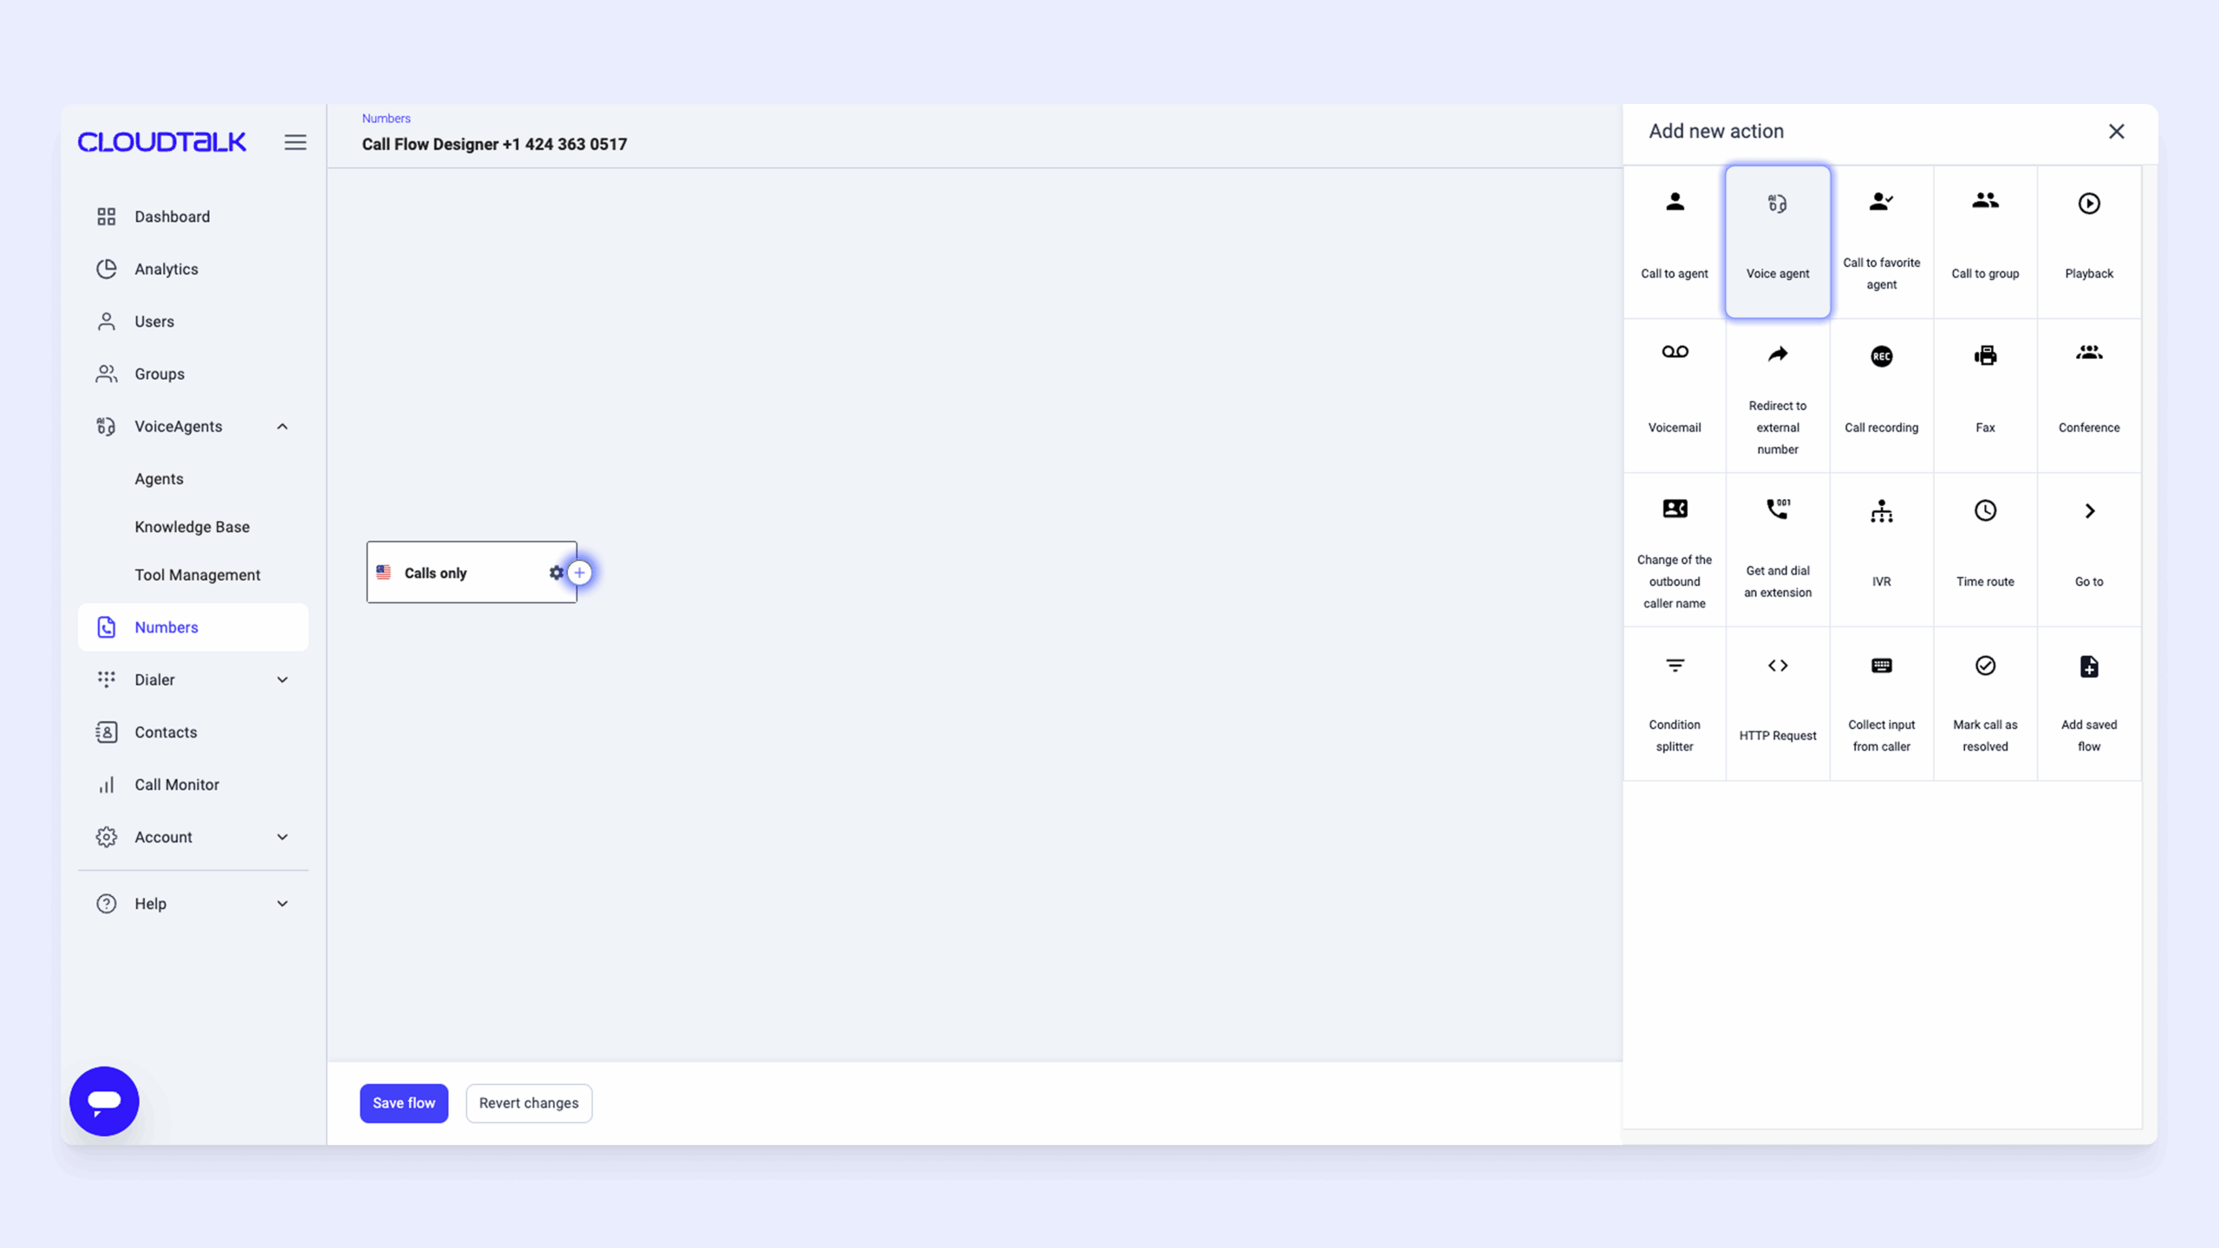This screenshot has width=2219, height=1248.
Task: Go to the Call Monitor page
Action: click(x=177, y=784)
